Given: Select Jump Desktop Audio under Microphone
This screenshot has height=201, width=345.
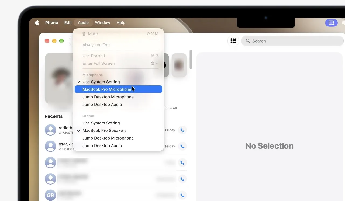Looking at the screenshot, I should pos(119,105).
